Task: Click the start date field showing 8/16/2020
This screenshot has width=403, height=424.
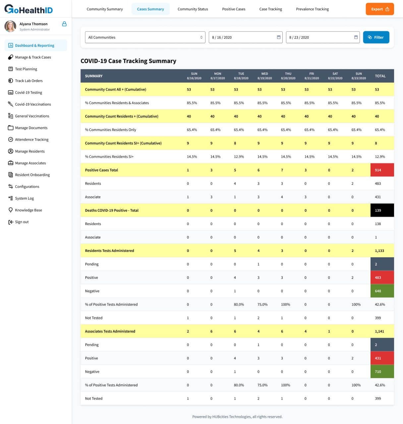Action: tap(246, 37)
